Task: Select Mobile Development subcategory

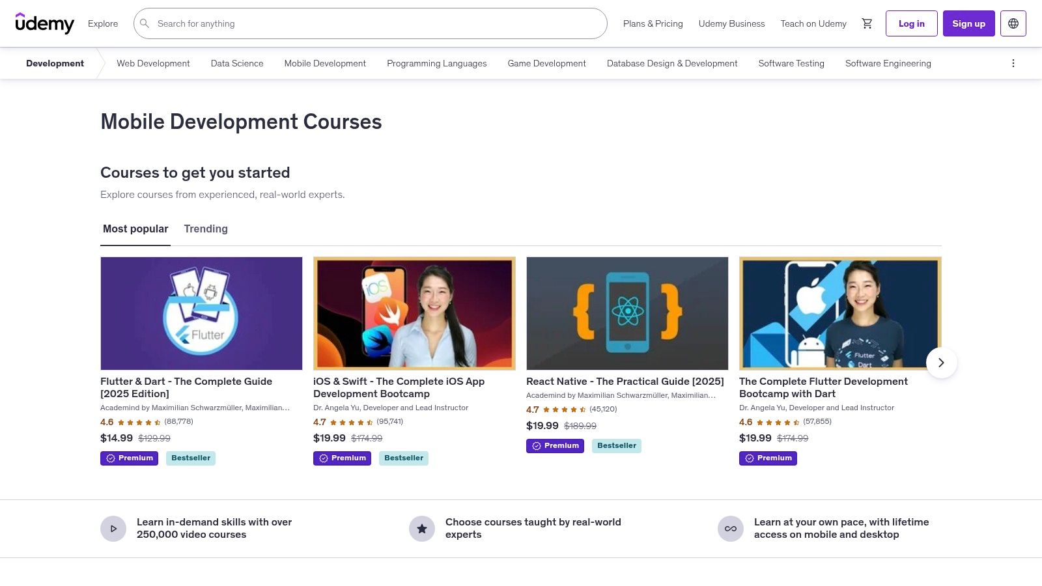Action: pyautogui.click(x=325, y=63)
